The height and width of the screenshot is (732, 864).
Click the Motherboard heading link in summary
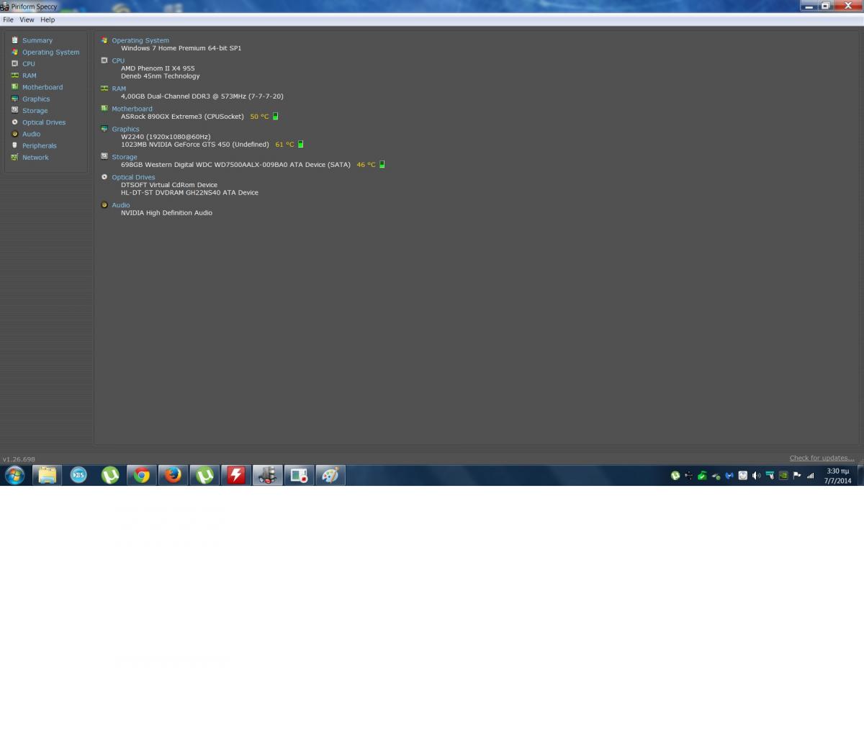(132, 109)
